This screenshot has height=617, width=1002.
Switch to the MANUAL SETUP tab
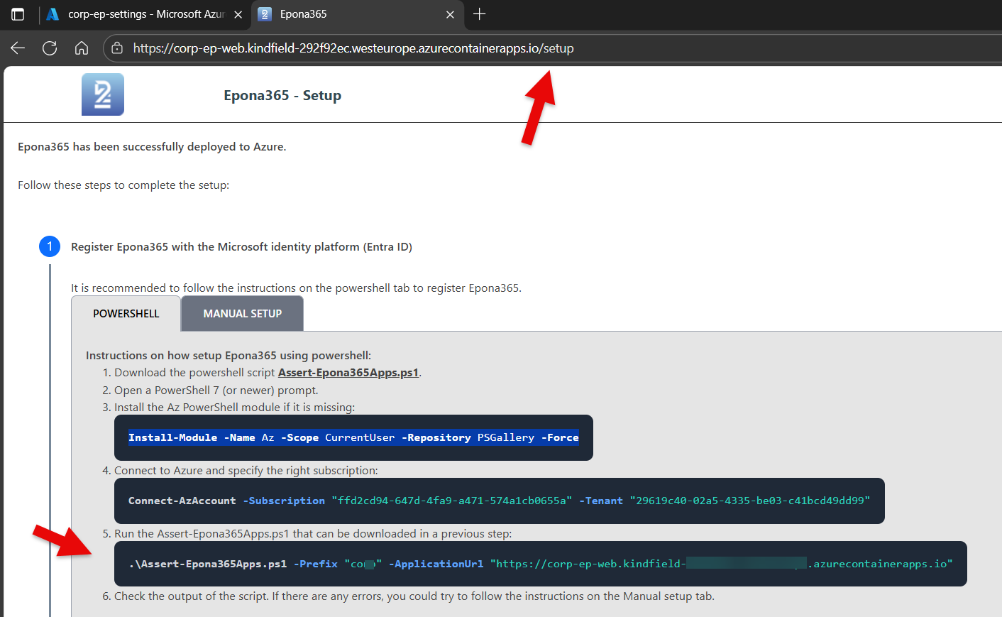(x=242, y=314)
